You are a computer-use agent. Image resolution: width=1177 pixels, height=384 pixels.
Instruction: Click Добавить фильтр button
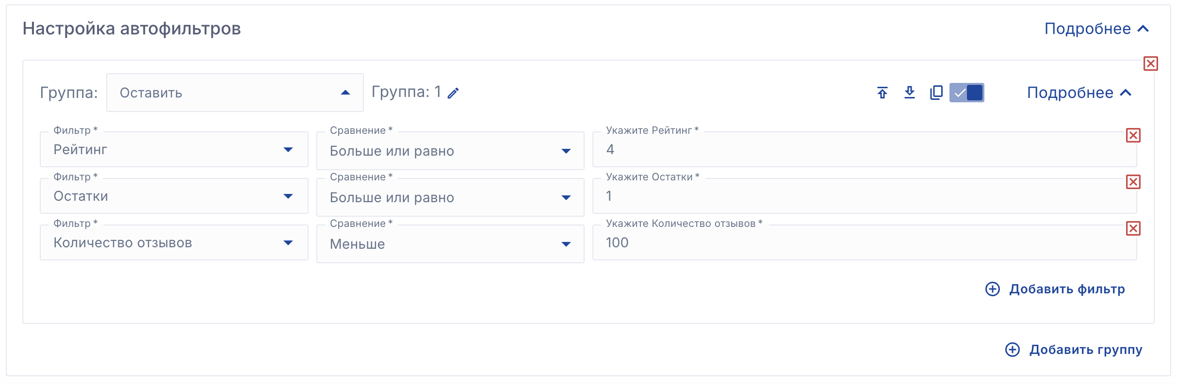(x=1055, y=289)
